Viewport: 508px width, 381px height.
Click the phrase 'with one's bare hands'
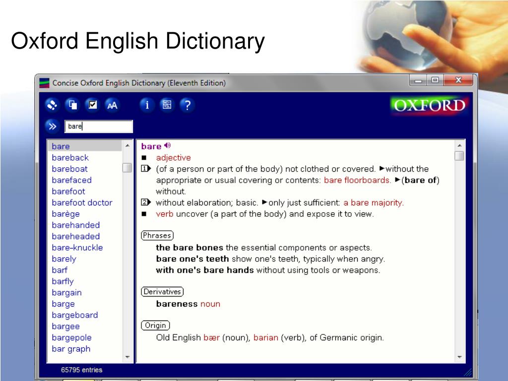point(205,270)
